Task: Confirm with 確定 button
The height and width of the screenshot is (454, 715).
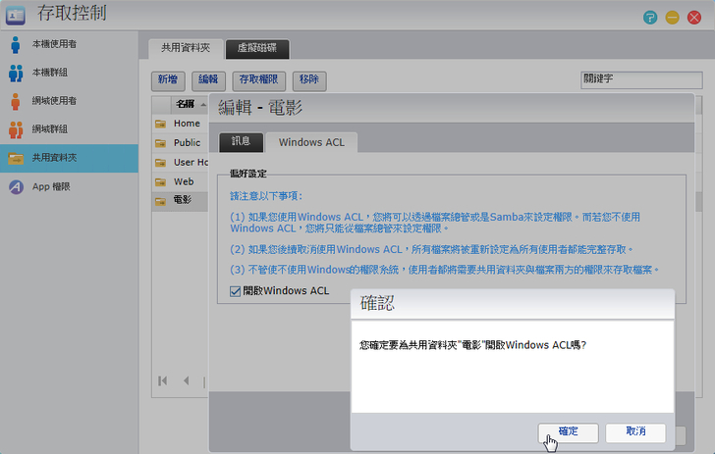Action: (568, 432)
